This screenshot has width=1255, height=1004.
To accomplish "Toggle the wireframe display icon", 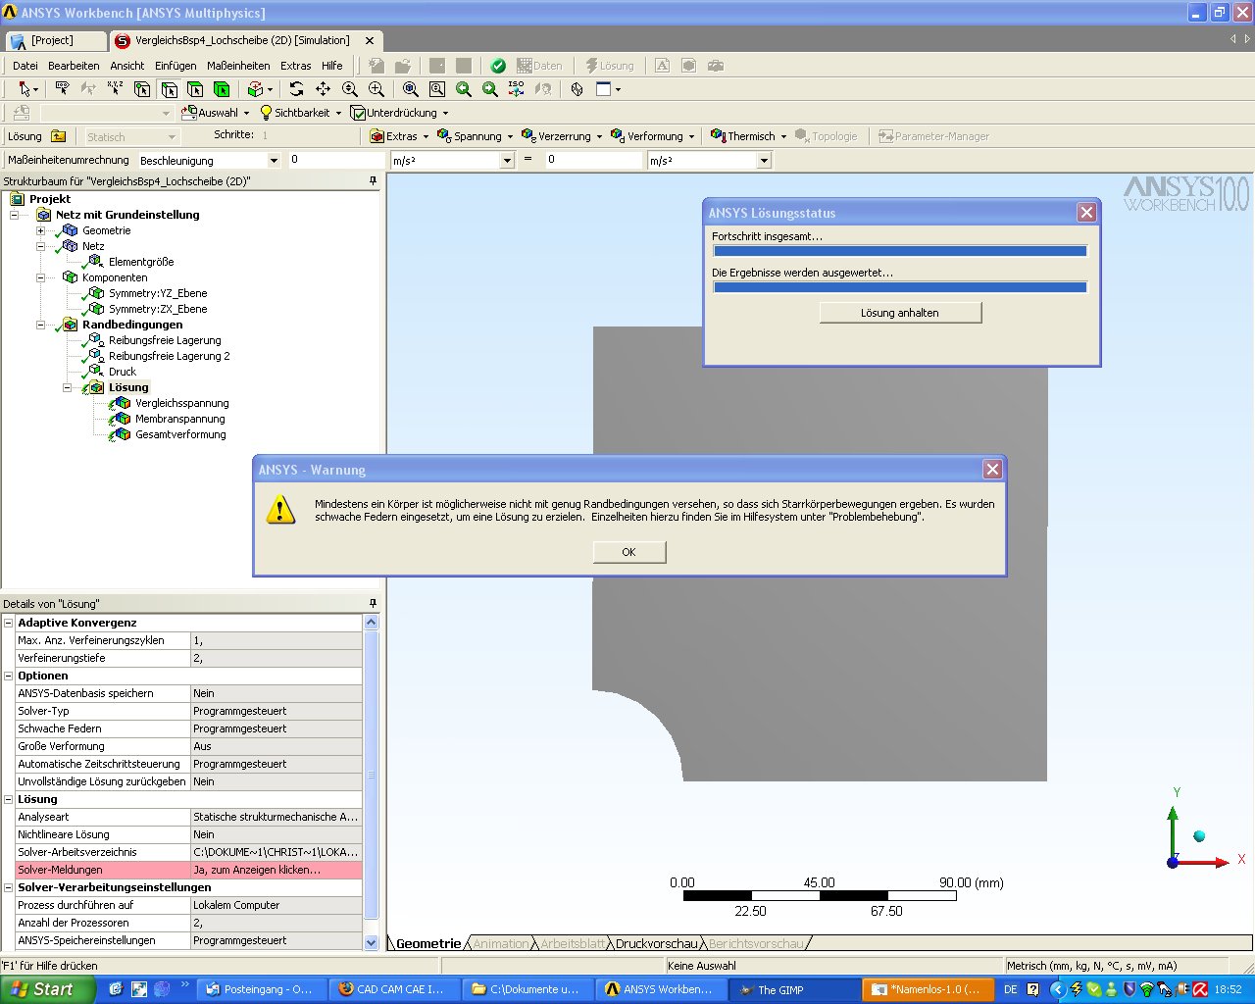I will (577, 89).
